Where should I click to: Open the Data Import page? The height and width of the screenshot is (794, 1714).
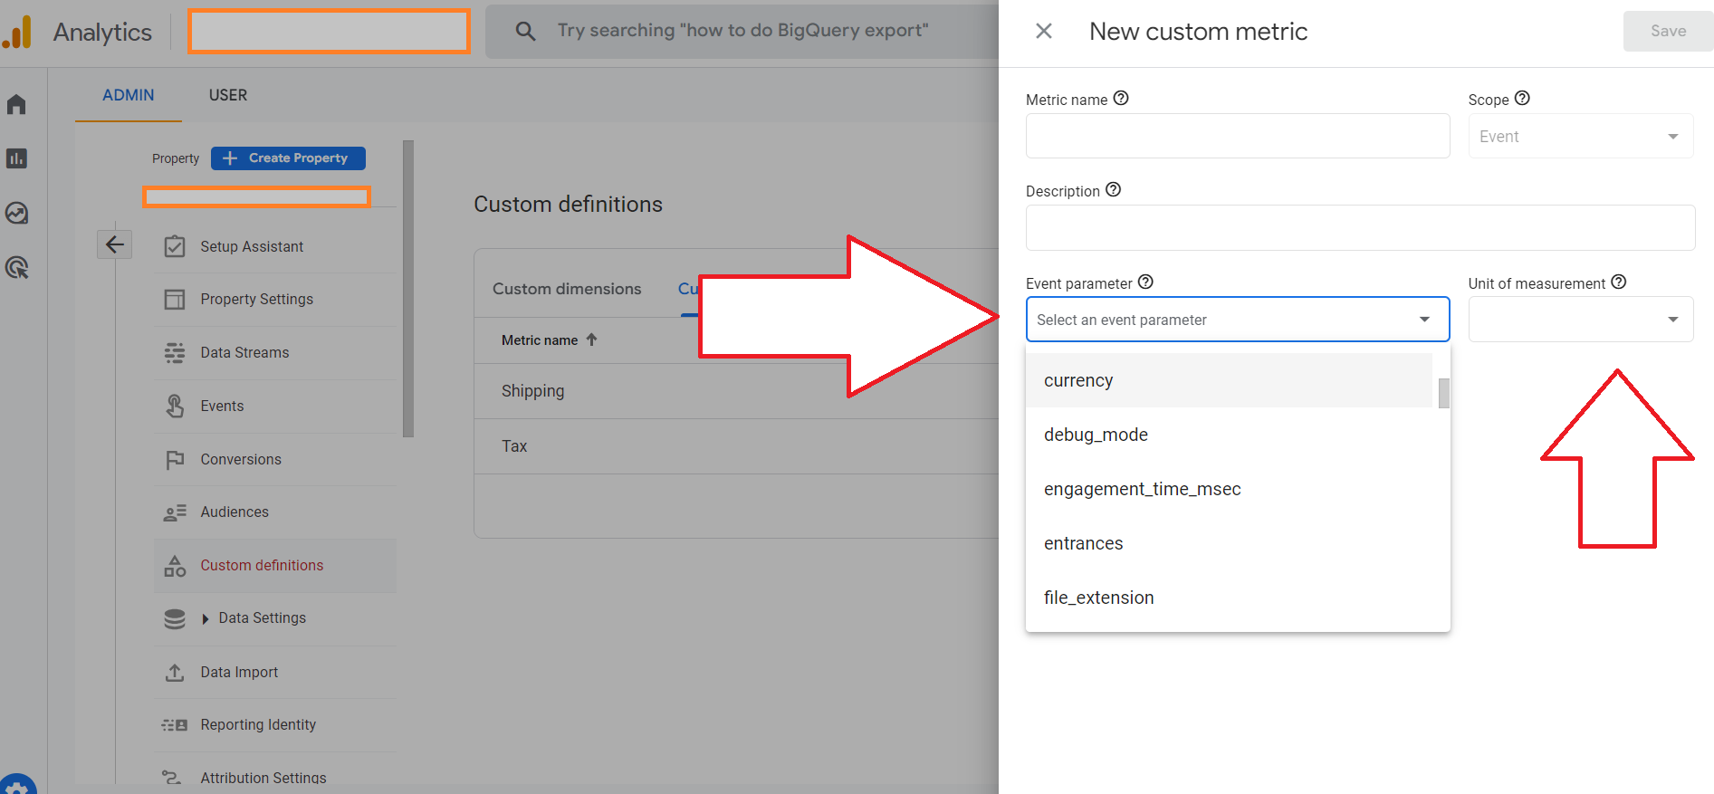coord(239,672)
